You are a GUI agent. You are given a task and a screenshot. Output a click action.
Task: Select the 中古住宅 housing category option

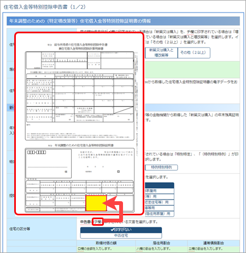[121, 236]
